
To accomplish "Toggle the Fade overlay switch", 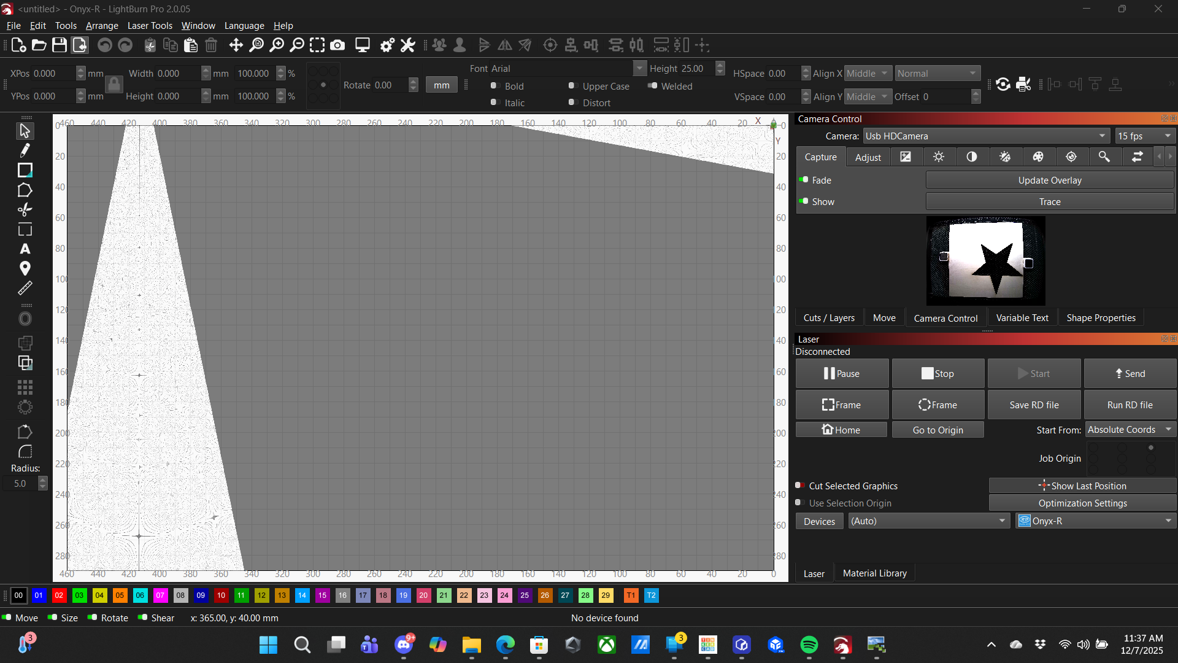I will 804,180.
